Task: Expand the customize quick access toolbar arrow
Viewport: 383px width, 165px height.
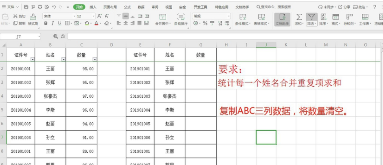Action: tap(68, 7)
